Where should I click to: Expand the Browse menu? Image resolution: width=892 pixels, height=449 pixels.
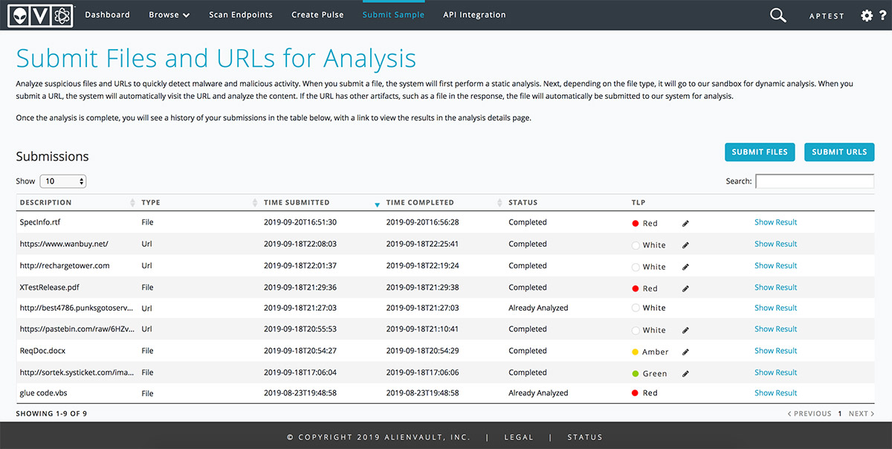click(x=169, y=15)
